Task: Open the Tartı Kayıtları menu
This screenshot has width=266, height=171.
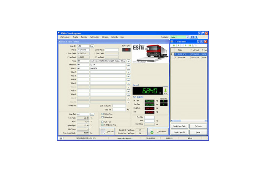Action: click(94, 37)
